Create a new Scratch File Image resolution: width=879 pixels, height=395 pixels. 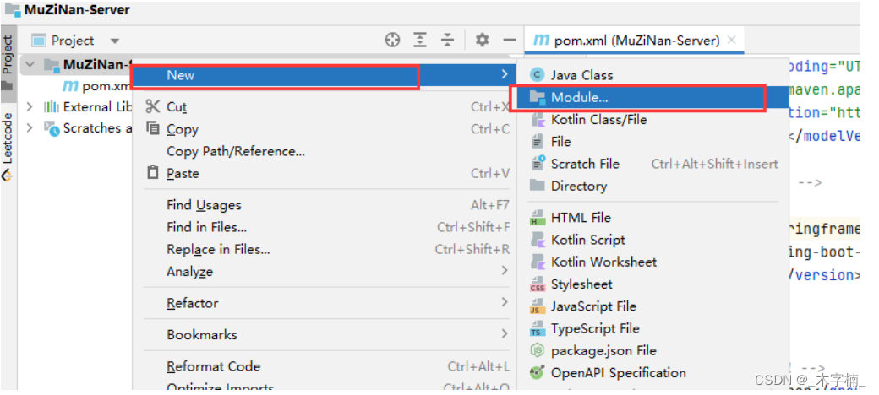585,164
